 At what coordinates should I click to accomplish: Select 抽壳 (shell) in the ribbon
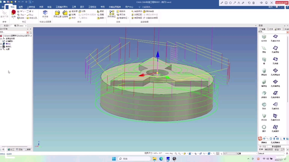(x=72, y=15)
